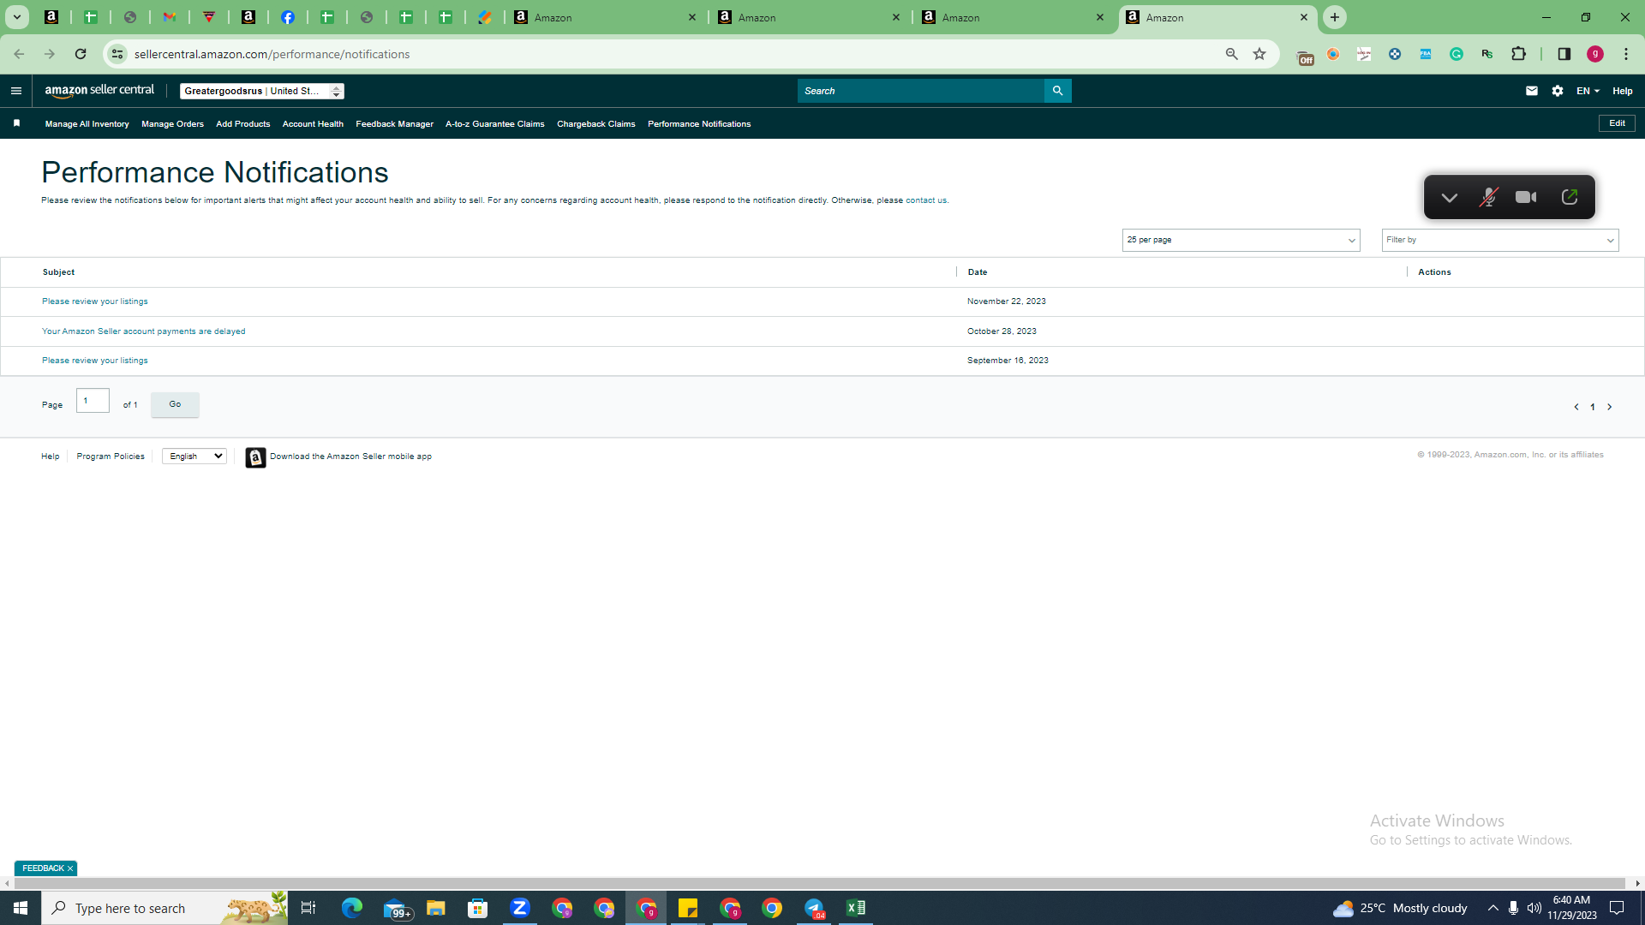
Task: Click the Help link in the header
Action: [1622, 91]
